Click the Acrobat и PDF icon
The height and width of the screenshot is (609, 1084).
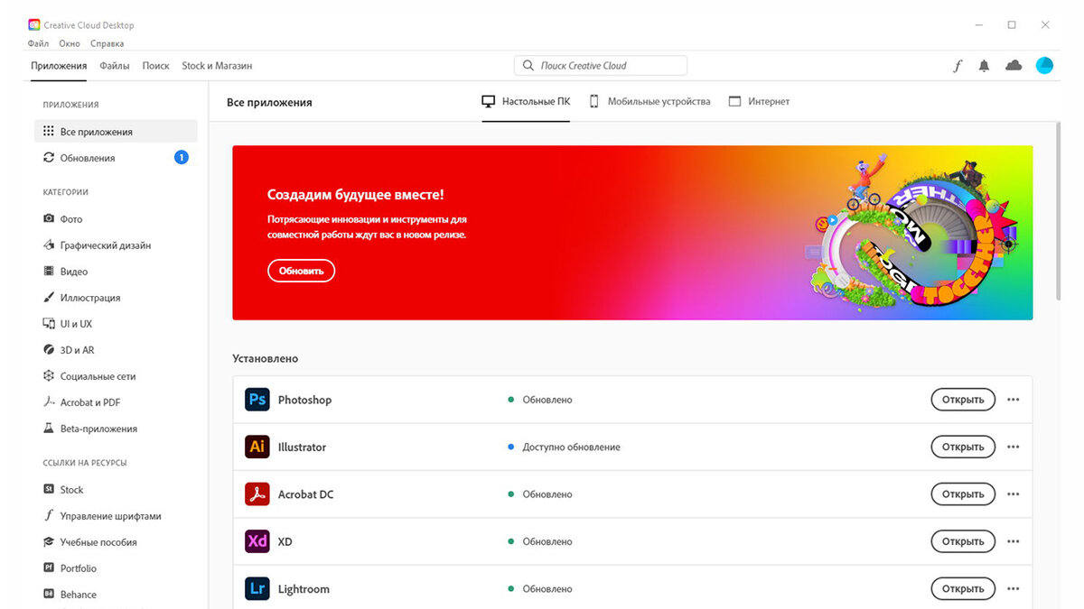(x=50, y=402)
